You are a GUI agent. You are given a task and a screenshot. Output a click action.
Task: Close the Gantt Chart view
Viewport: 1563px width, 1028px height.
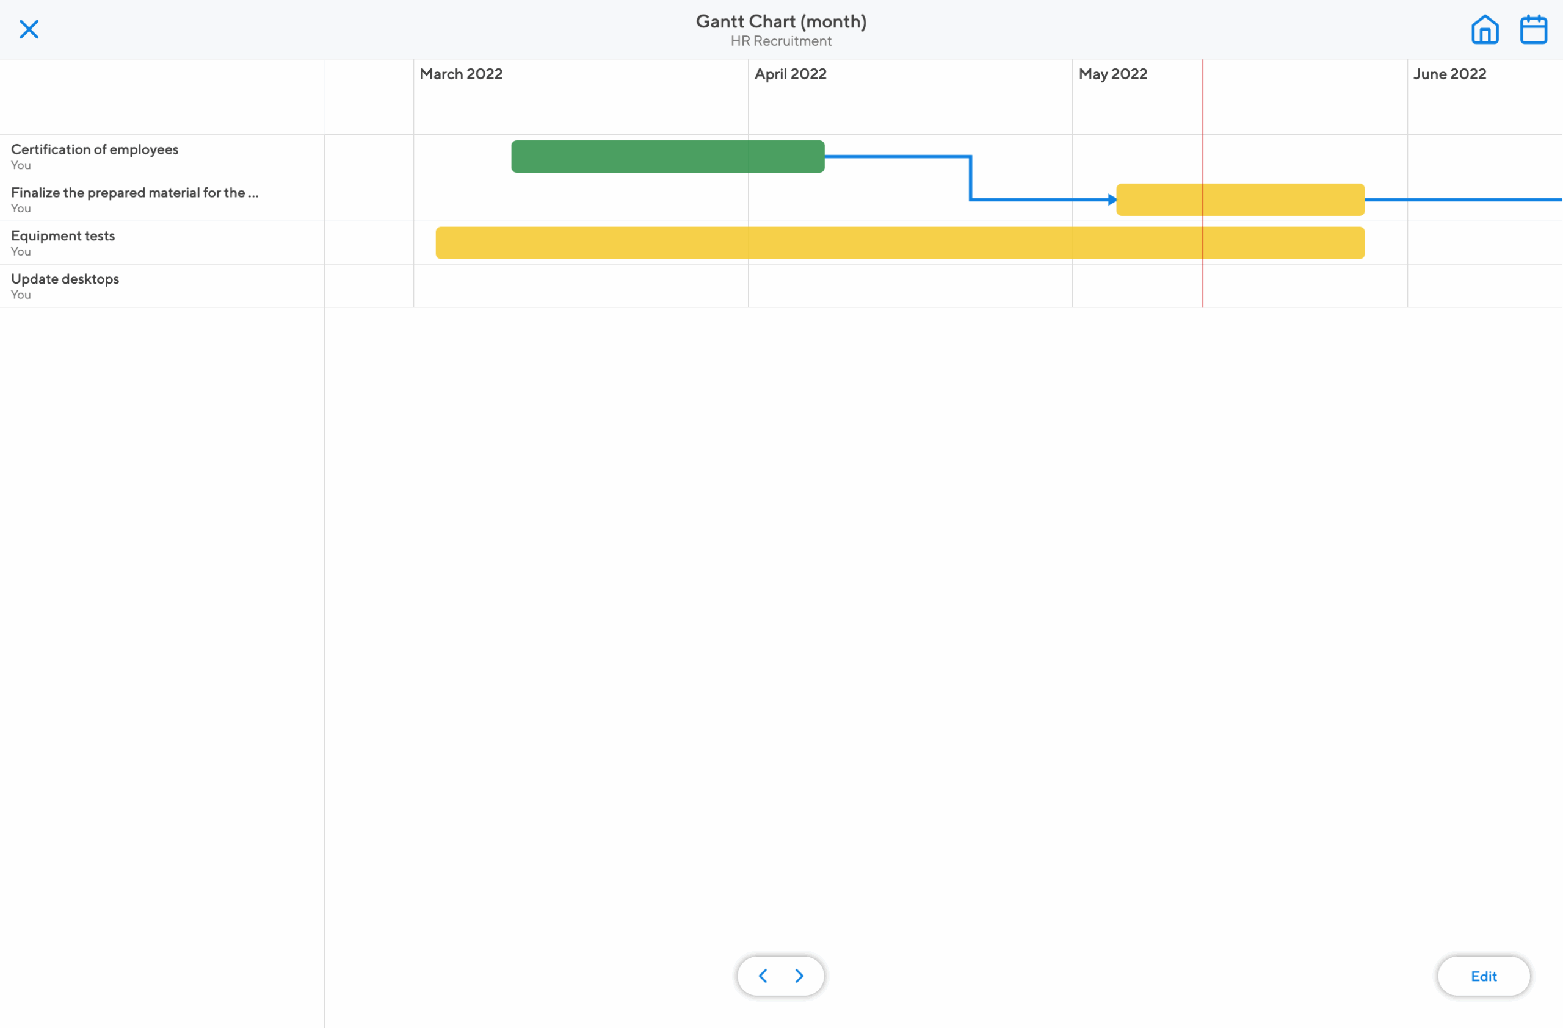29,29
